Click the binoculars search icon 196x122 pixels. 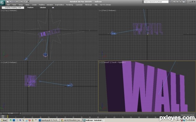click(170, 2)
